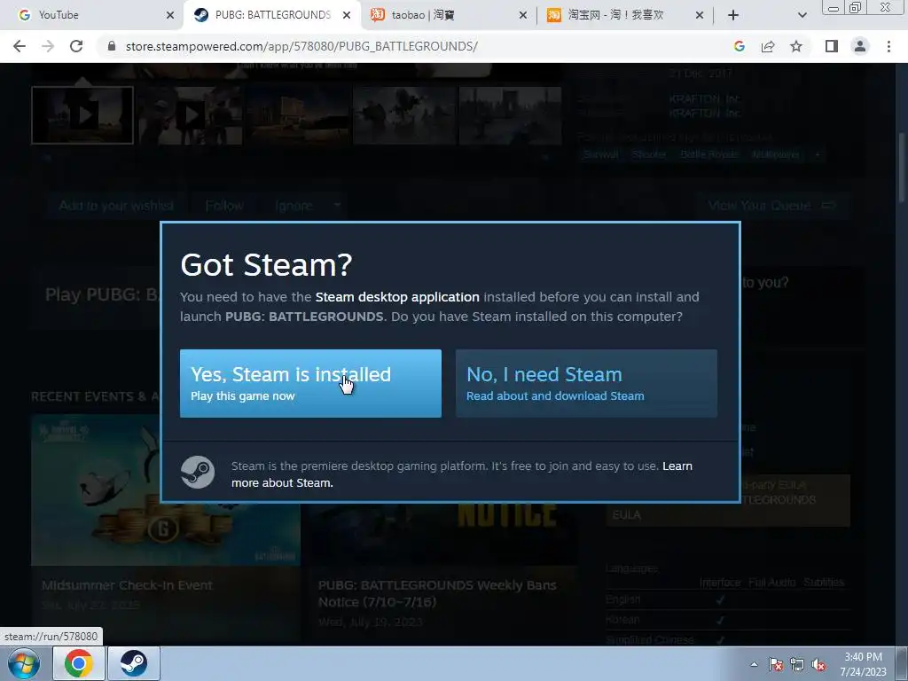Screen dimensions: 908x681
Task: Open Action Center flag icon
Action: coord(776,665)
